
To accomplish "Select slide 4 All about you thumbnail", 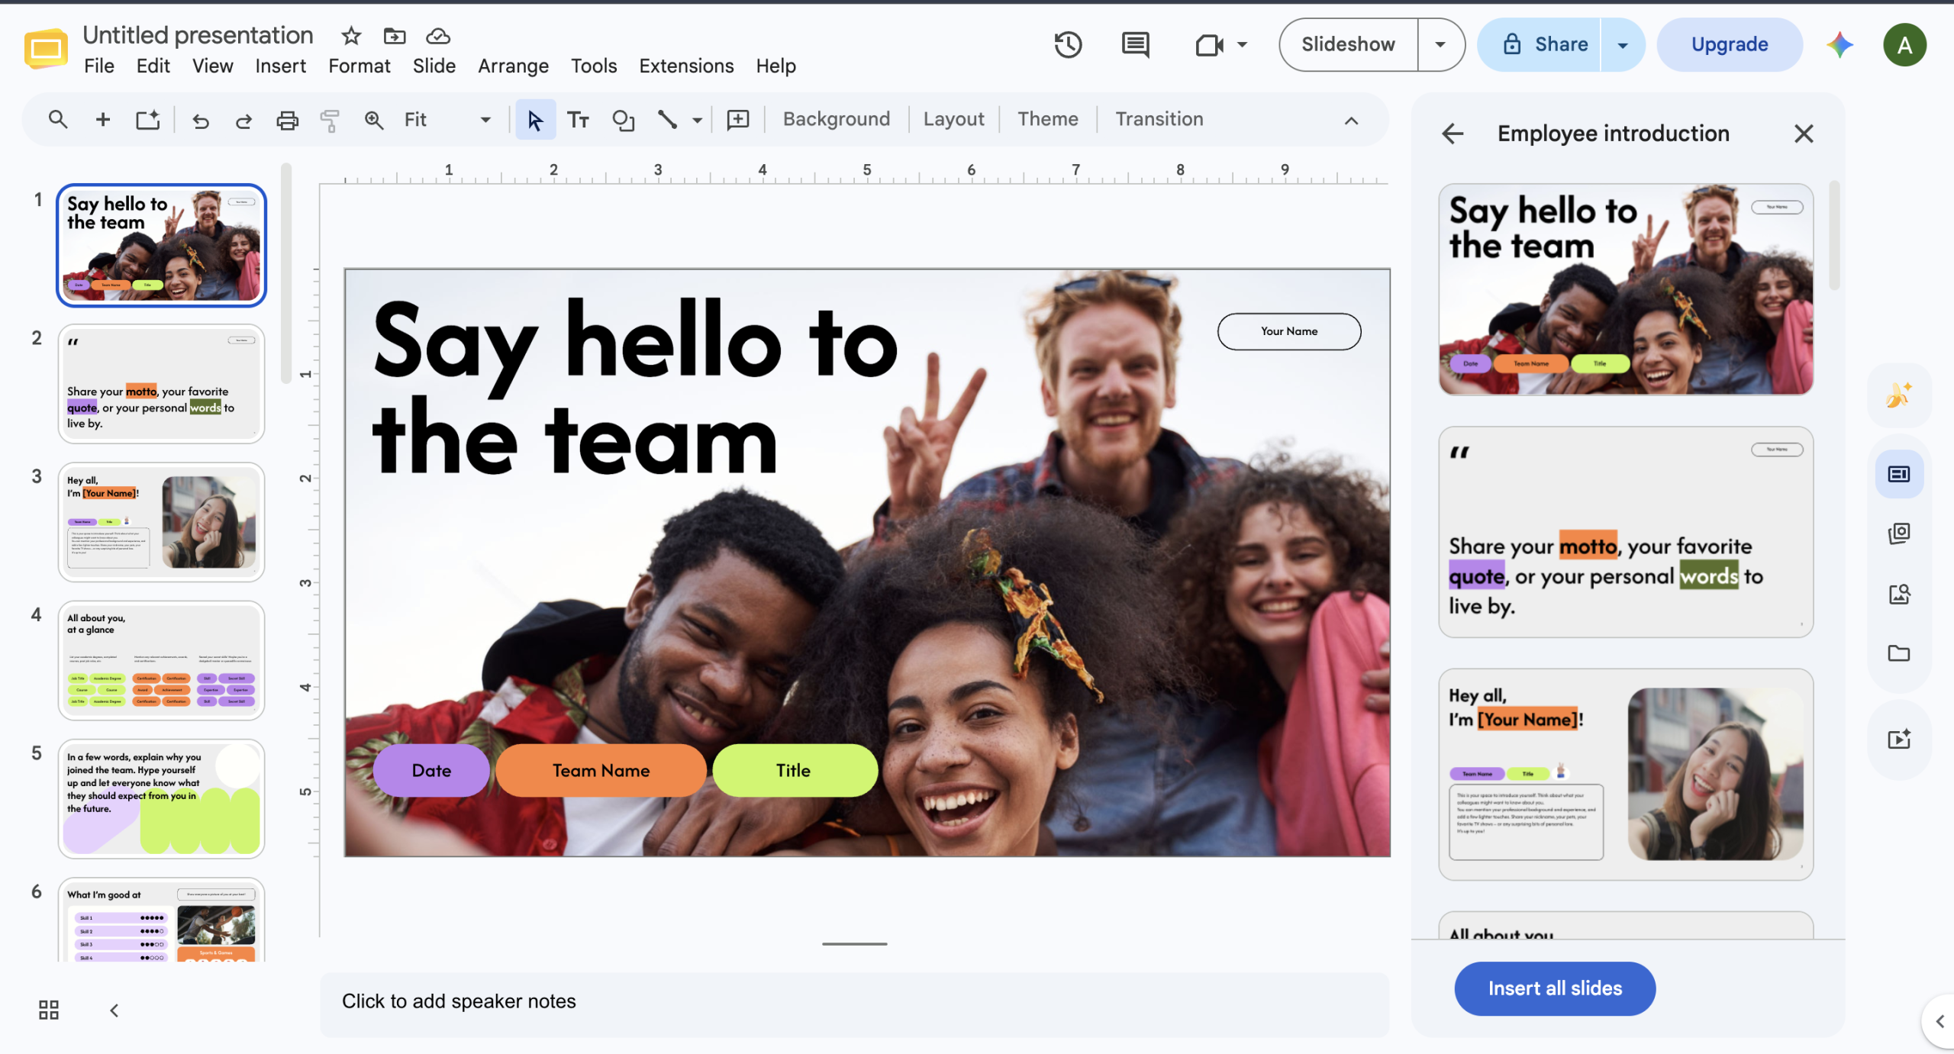I will tap(161, 660).
